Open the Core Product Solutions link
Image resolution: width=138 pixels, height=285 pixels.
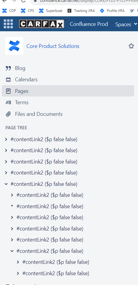[x=53, y=46]
